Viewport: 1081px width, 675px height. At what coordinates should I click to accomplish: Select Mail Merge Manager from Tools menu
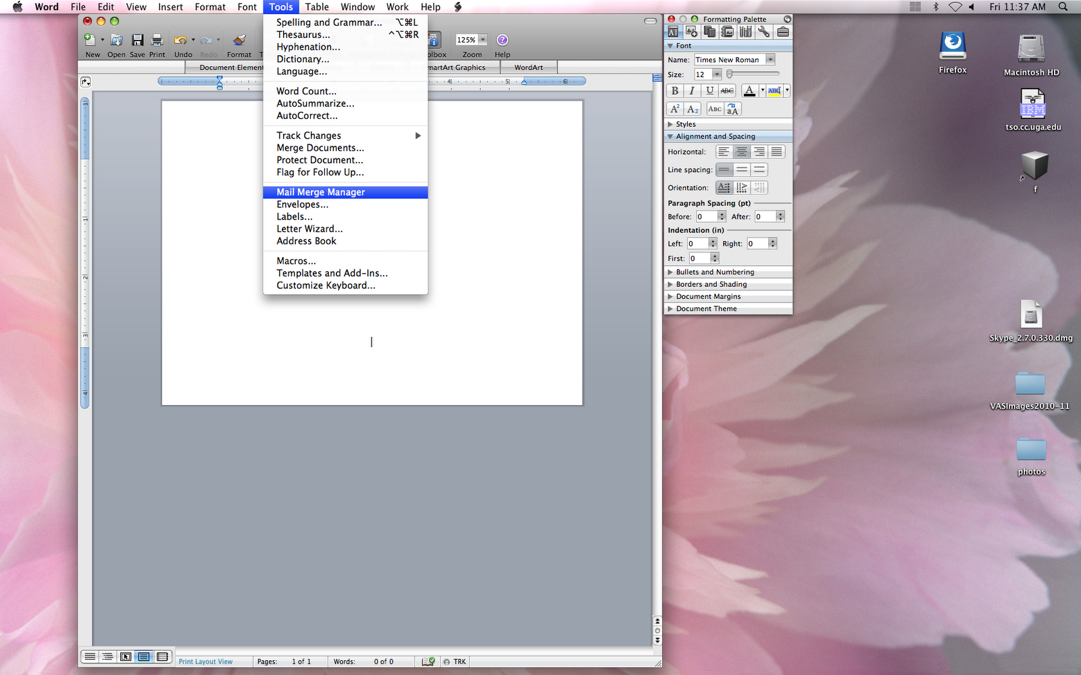click(319, 192)
